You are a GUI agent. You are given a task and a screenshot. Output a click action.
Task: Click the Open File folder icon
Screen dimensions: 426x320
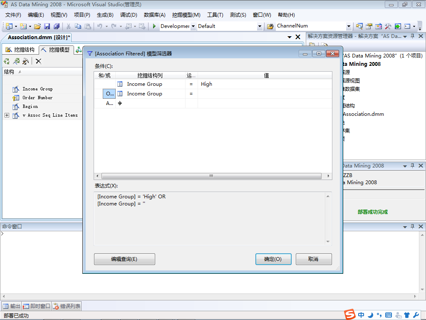click(37, 26)
